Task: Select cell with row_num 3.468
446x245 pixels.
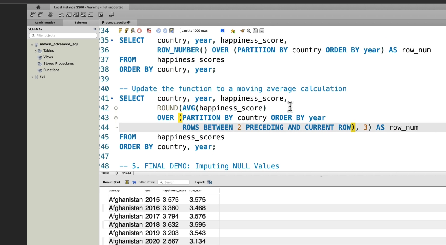Action: [204, 208]
